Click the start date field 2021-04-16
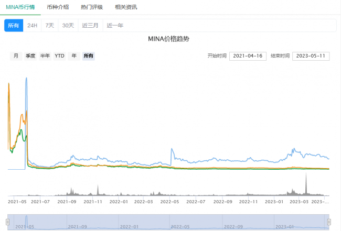The width and height of the screenshot is (341, 231). [248, 56]
